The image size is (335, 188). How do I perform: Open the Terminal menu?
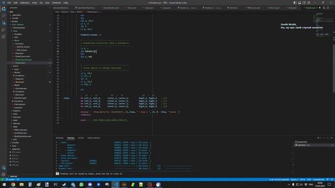point(56,3)
